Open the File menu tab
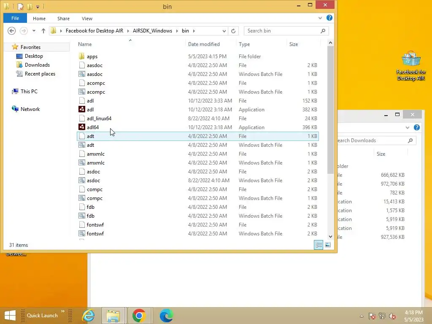The image size is (432, 324). click(x=15, y=18)
